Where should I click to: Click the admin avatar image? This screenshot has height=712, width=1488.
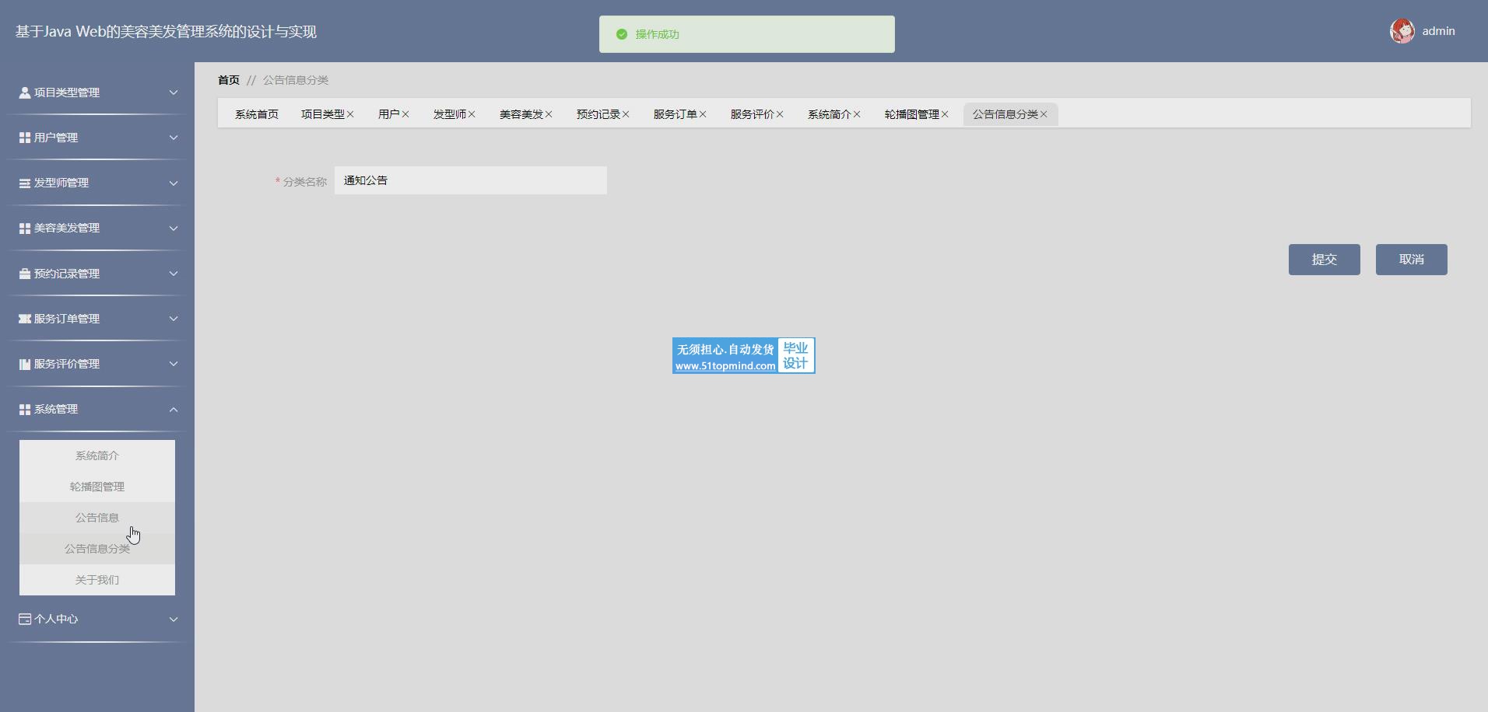1402,31
